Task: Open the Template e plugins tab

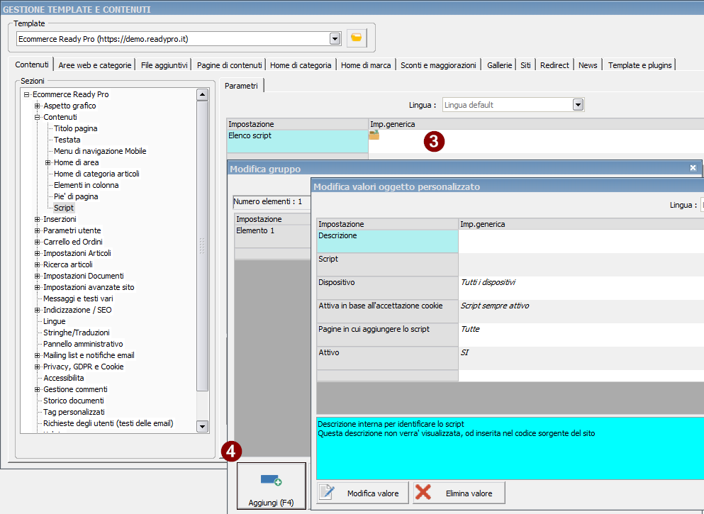Action: 639,65
